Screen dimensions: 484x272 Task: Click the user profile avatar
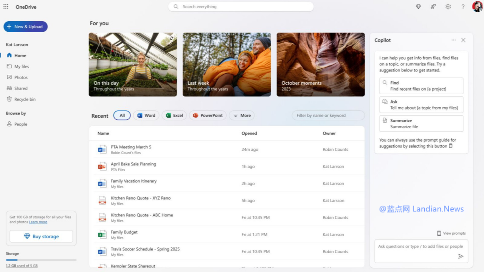477,6
